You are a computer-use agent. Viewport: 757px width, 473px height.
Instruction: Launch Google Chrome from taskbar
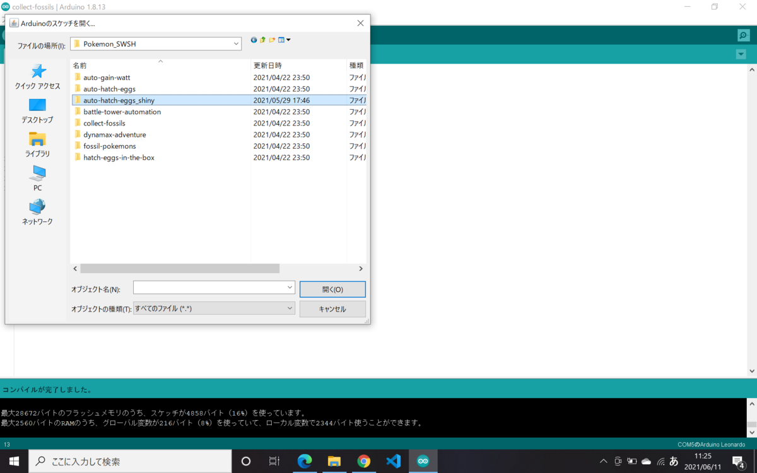pyautogui.click(x=364, y=461)
